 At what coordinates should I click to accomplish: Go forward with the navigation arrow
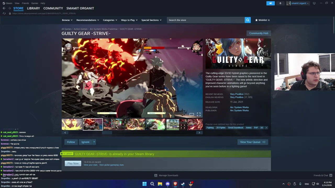[9, 8]
